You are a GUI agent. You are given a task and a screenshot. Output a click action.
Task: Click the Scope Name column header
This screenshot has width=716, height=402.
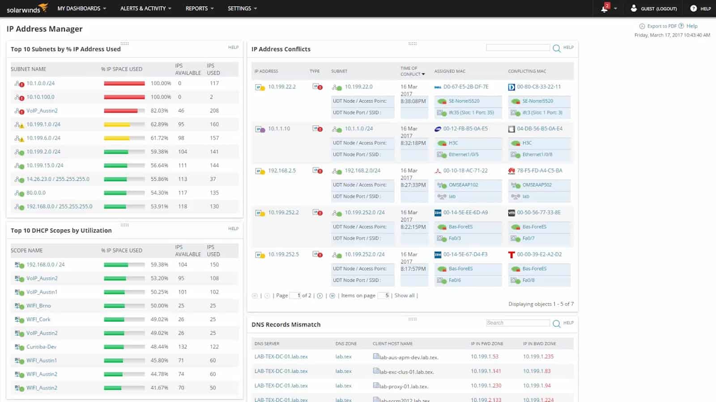(x=27, y=251)
